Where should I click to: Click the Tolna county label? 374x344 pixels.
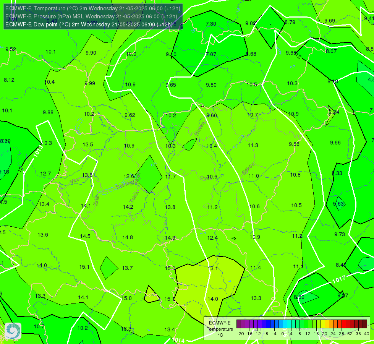(134, 197)
